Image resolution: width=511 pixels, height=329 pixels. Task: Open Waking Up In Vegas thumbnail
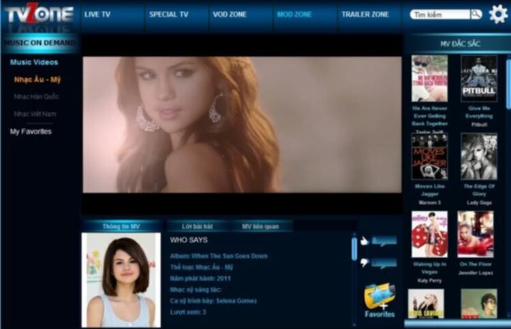(x=429, y=234)
